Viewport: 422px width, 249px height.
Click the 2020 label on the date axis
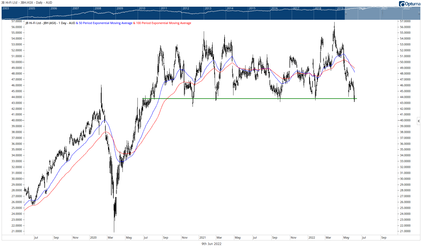pyautogui.click(x=93, y=238)
